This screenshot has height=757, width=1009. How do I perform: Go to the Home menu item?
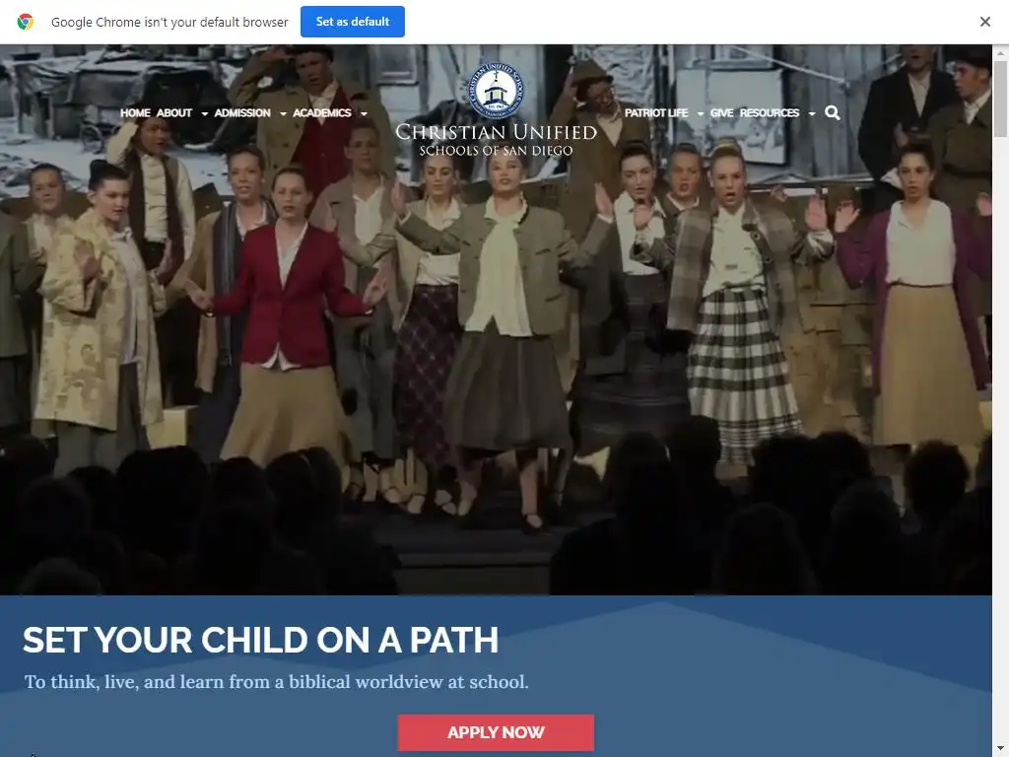135,113
